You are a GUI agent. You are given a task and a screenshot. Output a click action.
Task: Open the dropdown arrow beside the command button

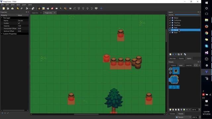coord(30,9)
